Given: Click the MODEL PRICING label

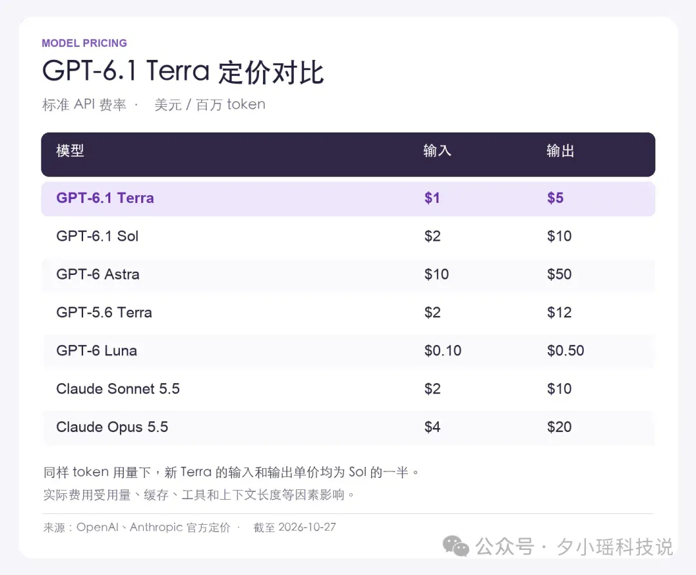Looking at the screenshot, I should pyautogui.click(x=84, y=43).
